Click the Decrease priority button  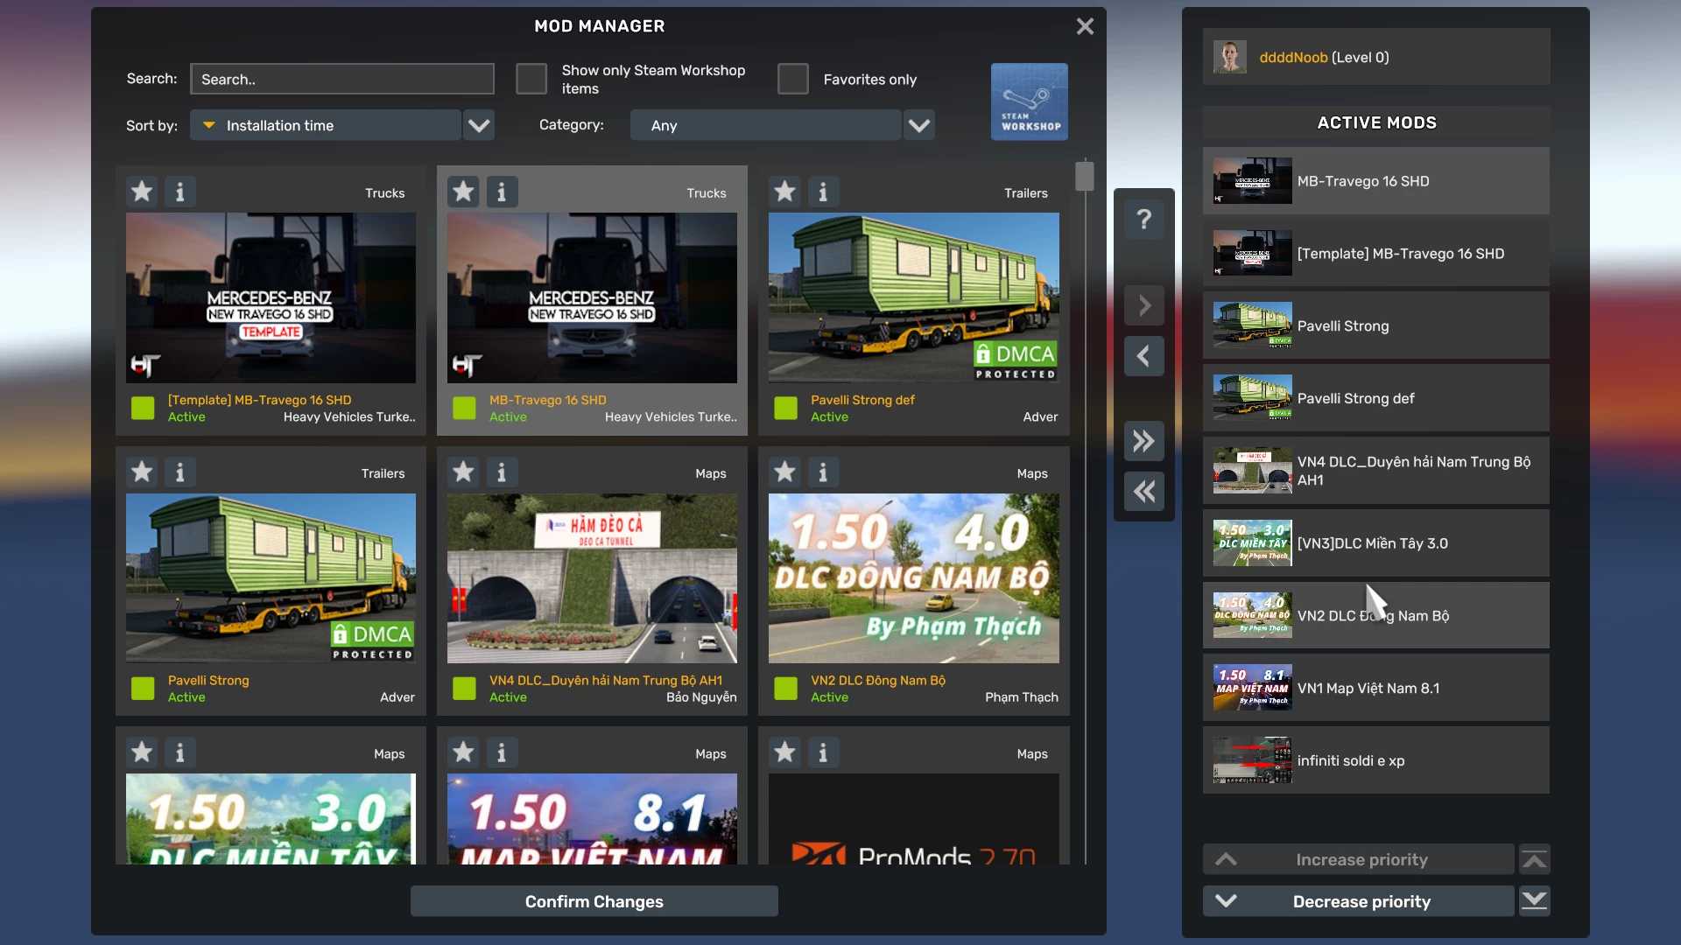click(1360, 901)
